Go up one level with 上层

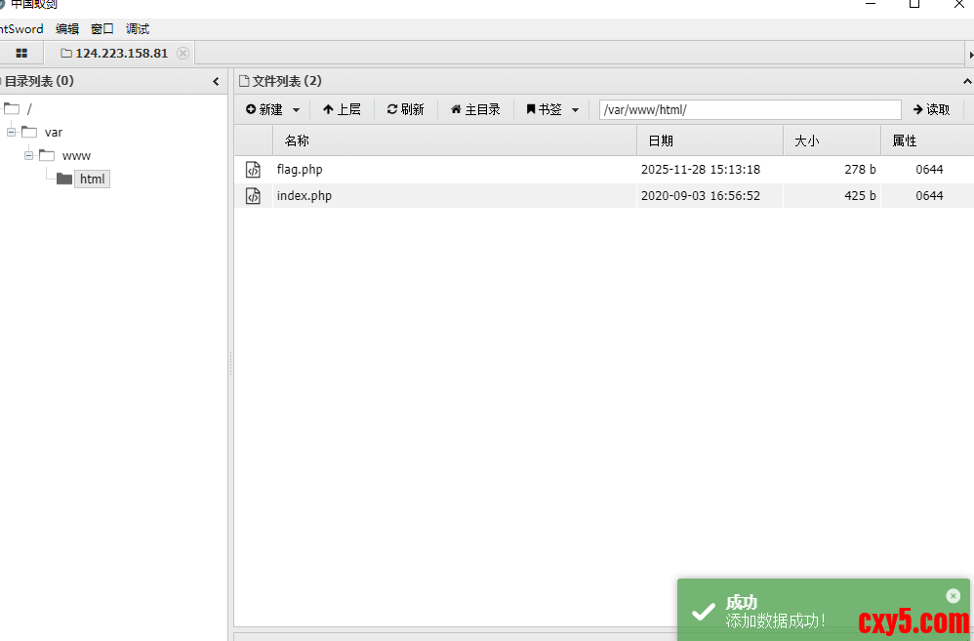342,109
